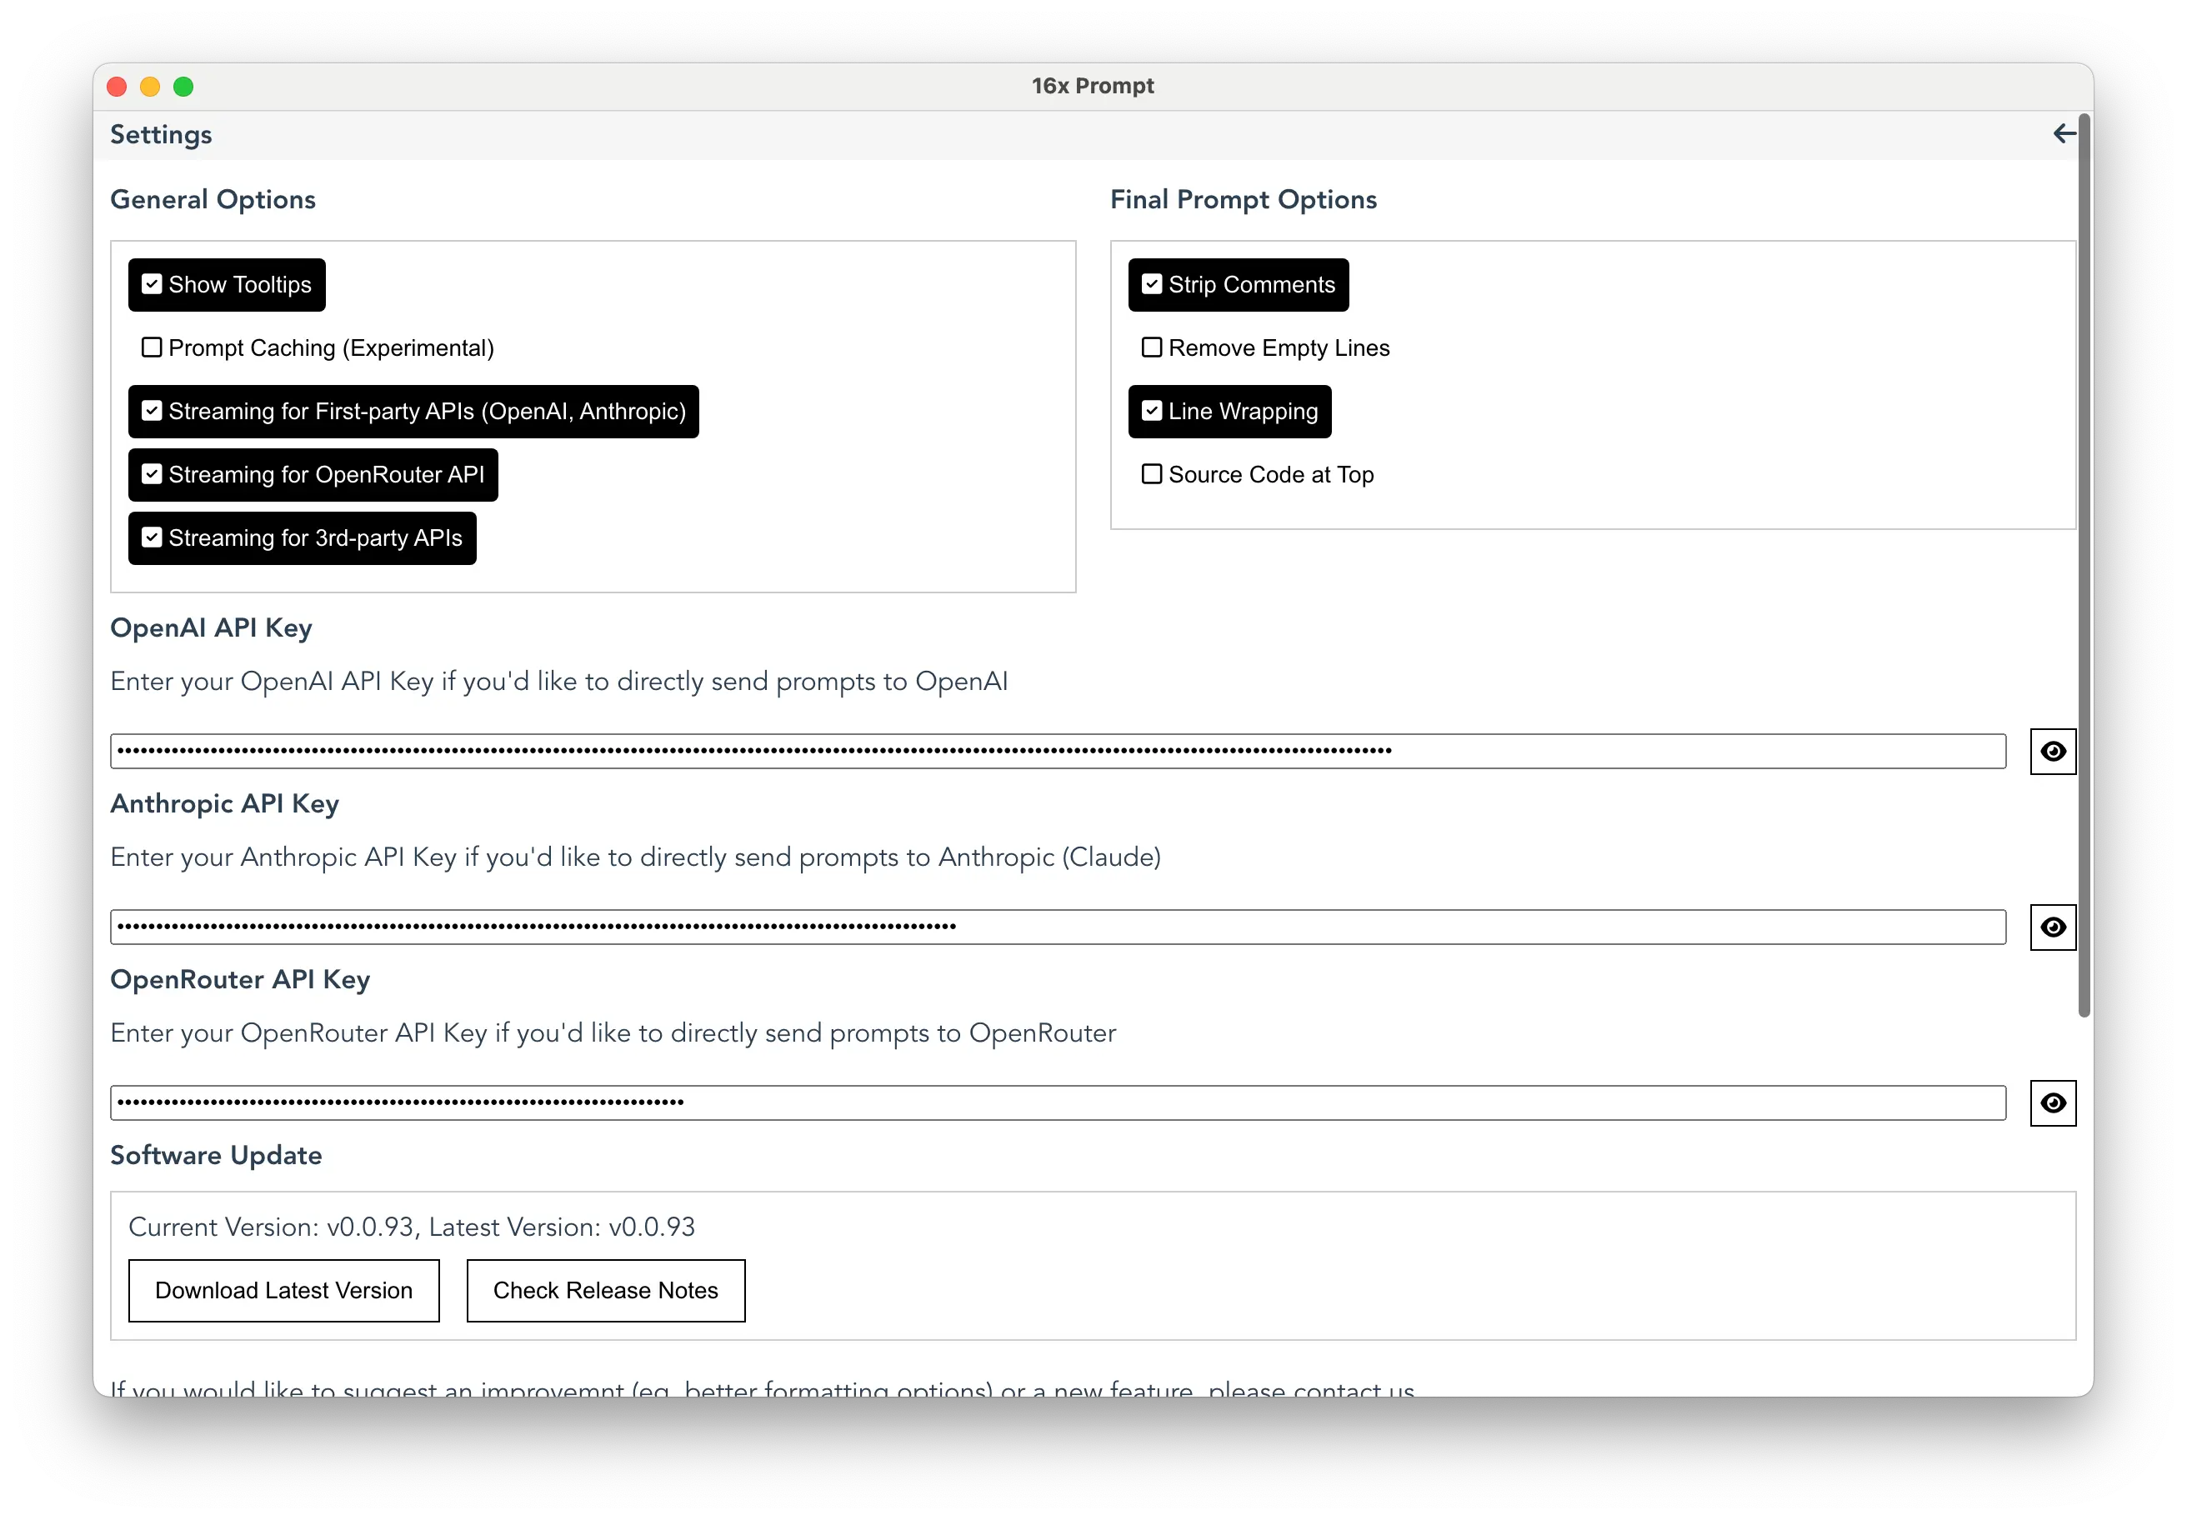2187x1520 pixels.
Task: Enable Prompt Caching (Experimental)
Action: (152, 347)
